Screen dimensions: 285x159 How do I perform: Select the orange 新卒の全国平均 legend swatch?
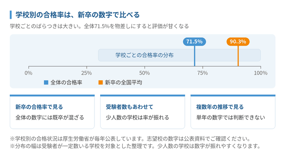click(101, 83)
